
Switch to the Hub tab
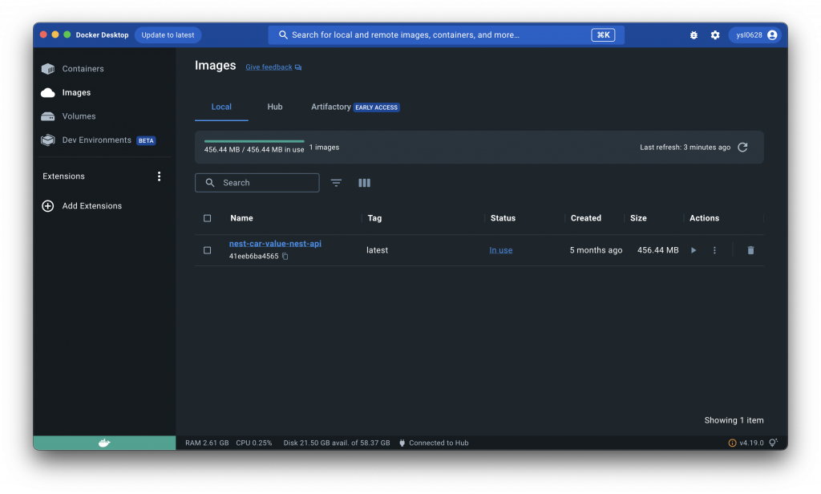point(275,107)
